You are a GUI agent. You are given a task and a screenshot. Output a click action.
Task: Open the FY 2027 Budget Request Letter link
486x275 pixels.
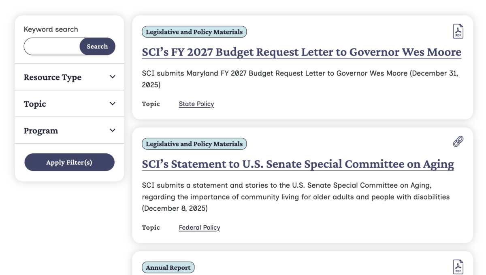tap(301, 52)
